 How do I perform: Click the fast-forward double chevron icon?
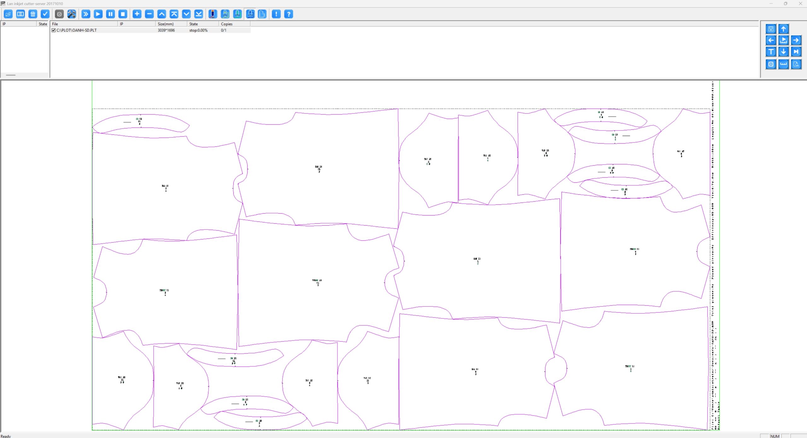coord(86,14)
